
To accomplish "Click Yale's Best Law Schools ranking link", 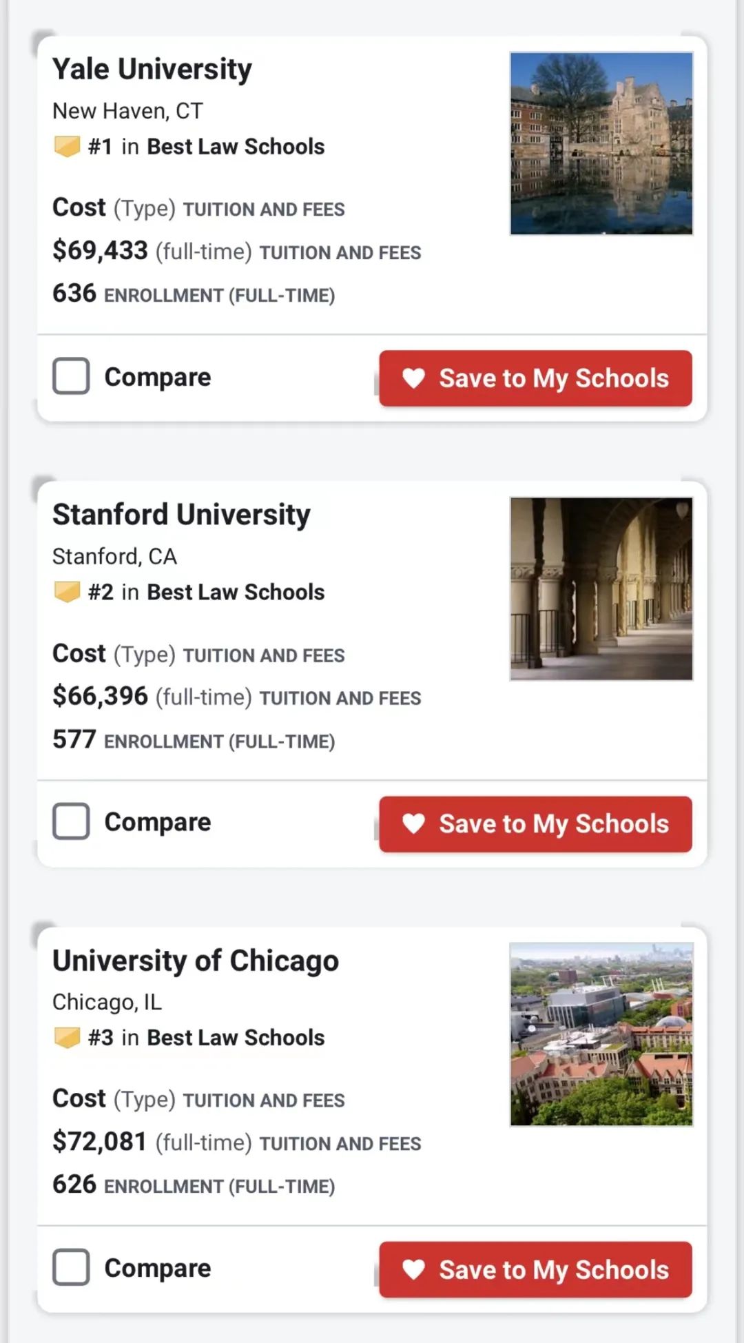I will click(x=236, y=147).
